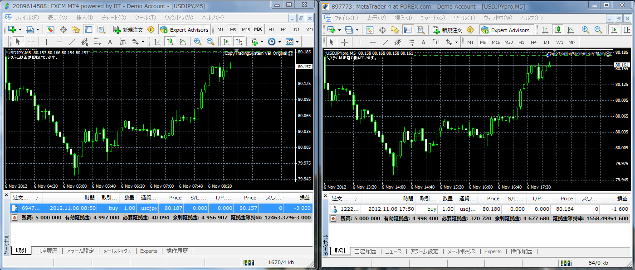The width and height of the screenshot is (635, 270).
Task: Switch to line chart in FXCM window
Action: [x=183, y=42]
